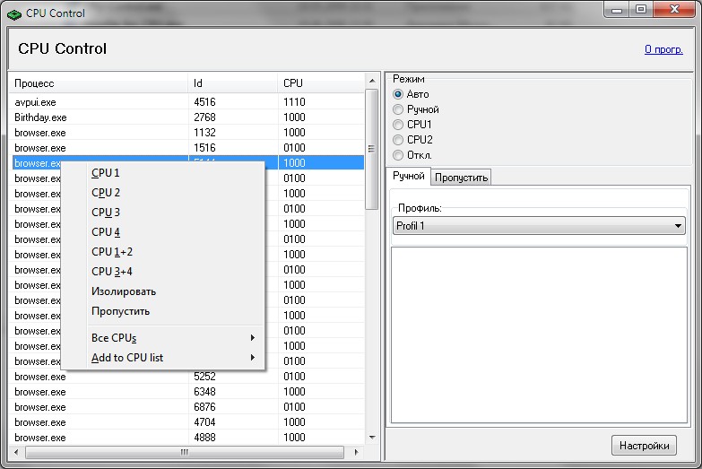The image size is (702, 469).
Task: Expand the Все CPUs submenu
Action: [163, 338]
